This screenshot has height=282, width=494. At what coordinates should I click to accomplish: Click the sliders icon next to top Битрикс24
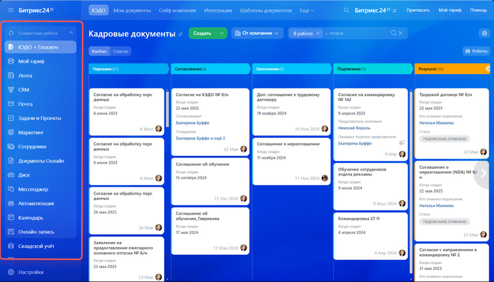click(394, 10)
